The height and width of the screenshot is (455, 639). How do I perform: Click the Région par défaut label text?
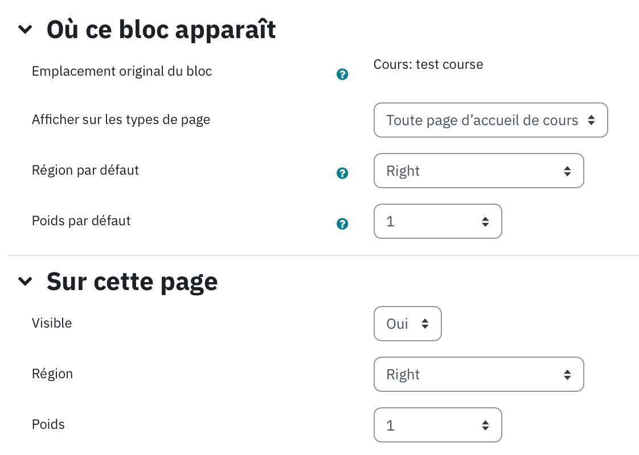[85, 170]
